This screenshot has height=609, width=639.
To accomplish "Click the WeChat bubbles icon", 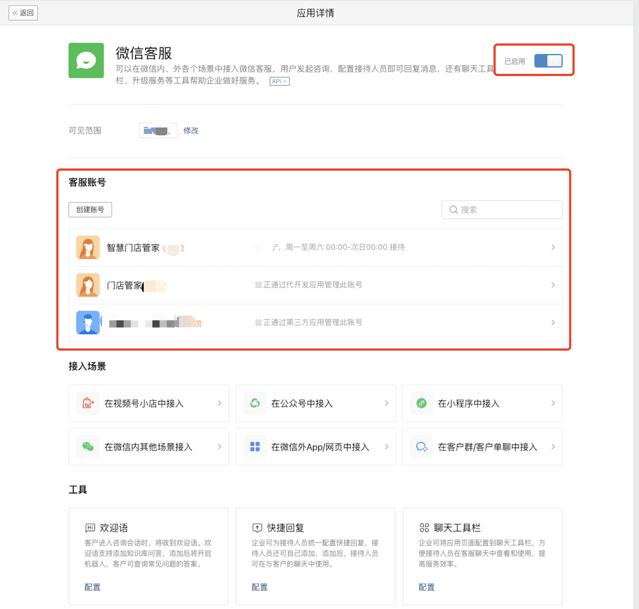I will point(88,447).
